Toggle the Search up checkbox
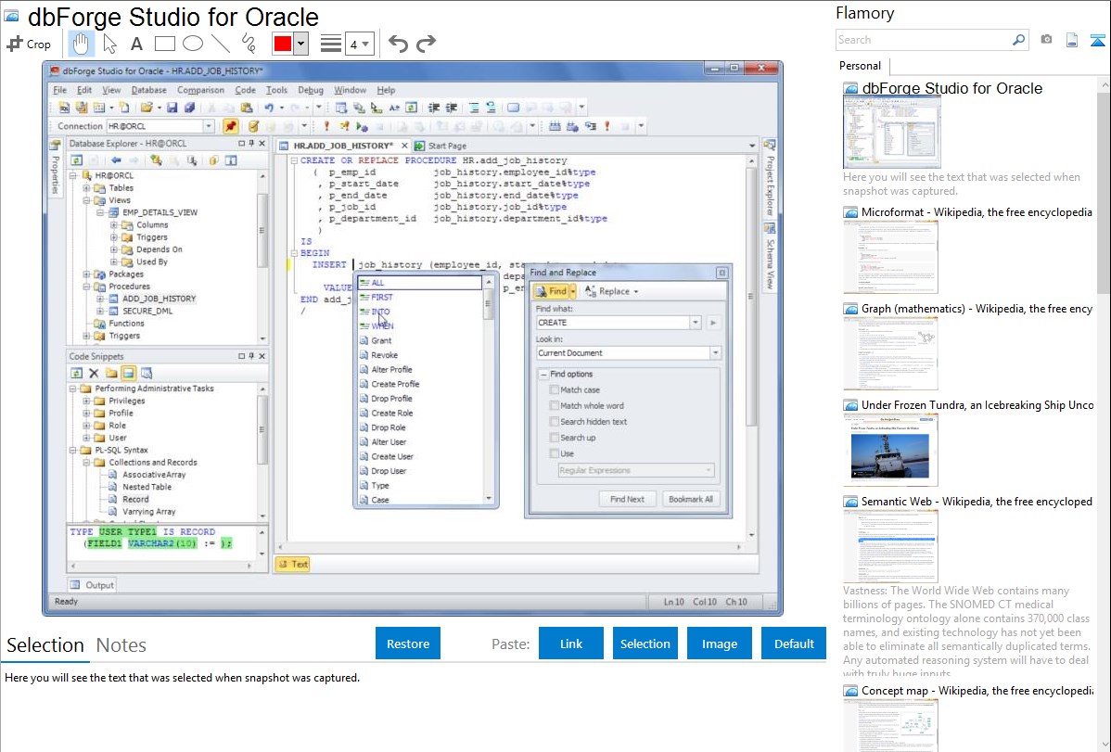1111x752 pixels. point(555,438)
